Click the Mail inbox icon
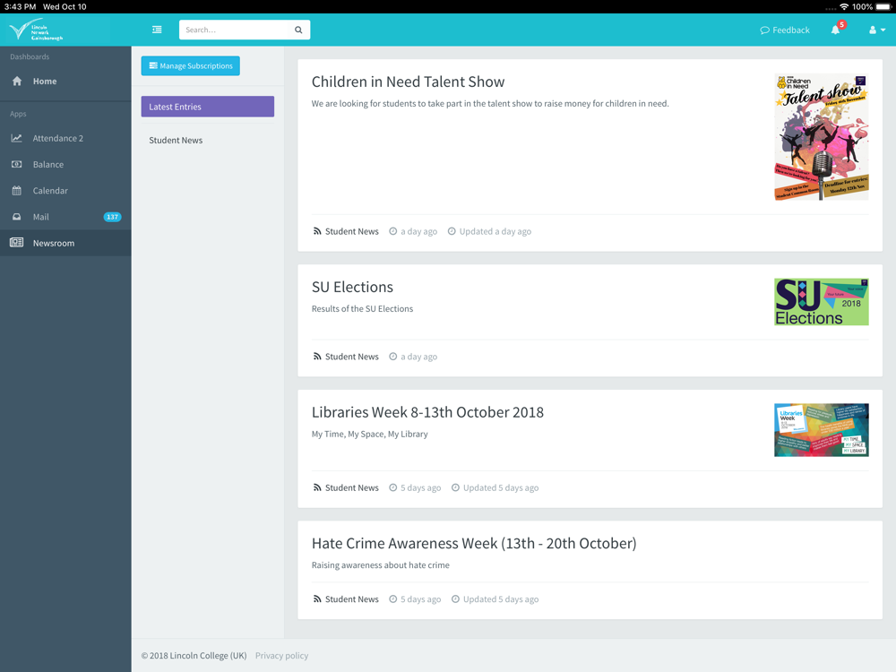 (x=16, y=217)
